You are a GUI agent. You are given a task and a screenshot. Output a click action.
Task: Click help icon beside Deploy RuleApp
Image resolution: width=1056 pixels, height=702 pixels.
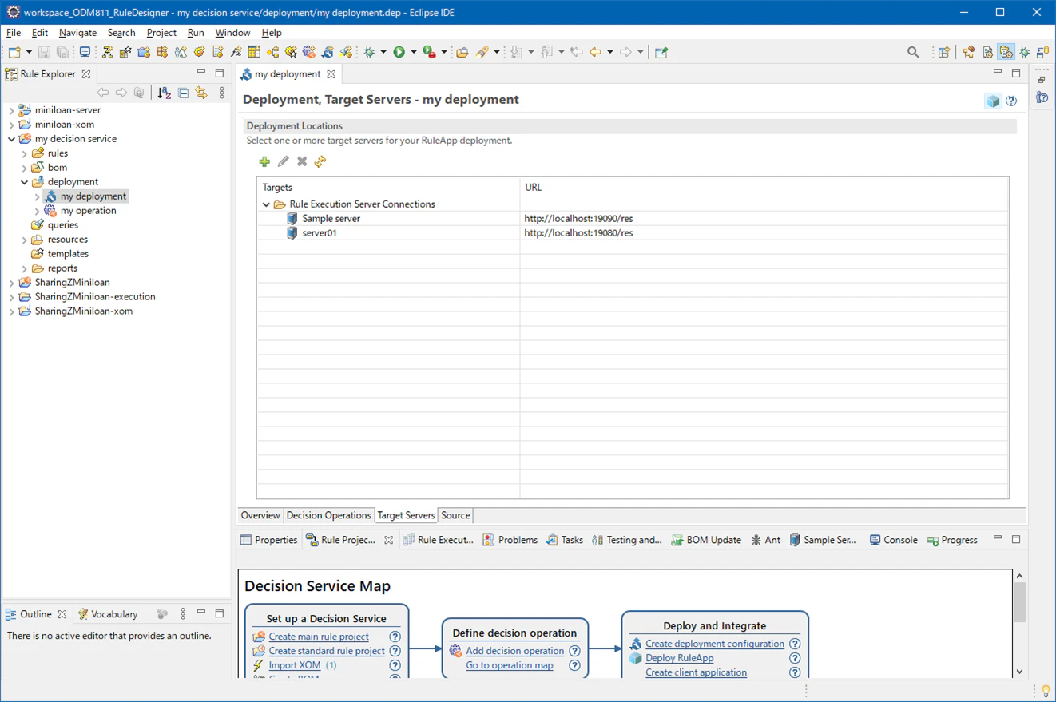(x=795, y=658)
